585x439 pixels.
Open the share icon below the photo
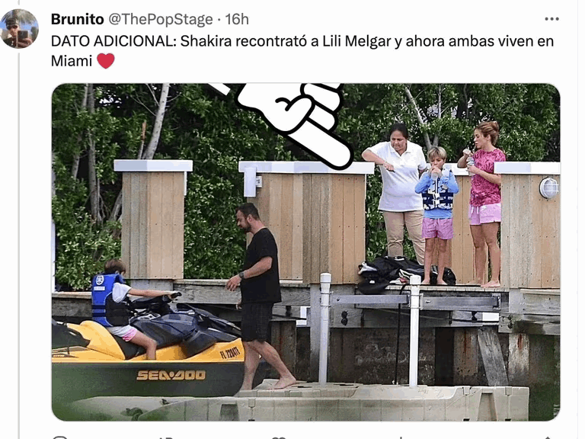[549, 437]
